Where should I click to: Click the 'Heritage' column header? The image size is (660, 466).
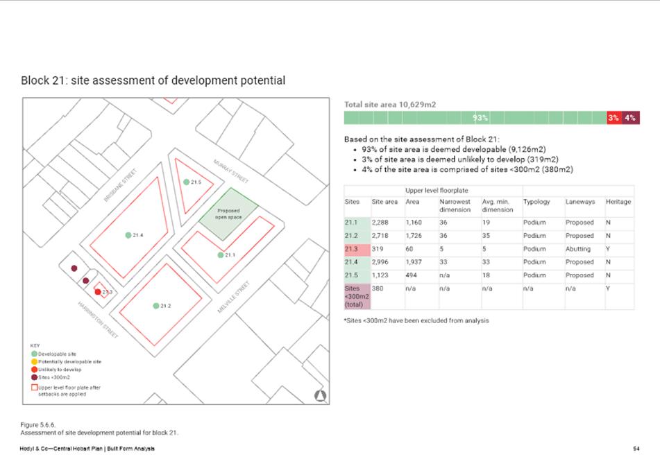618,202
